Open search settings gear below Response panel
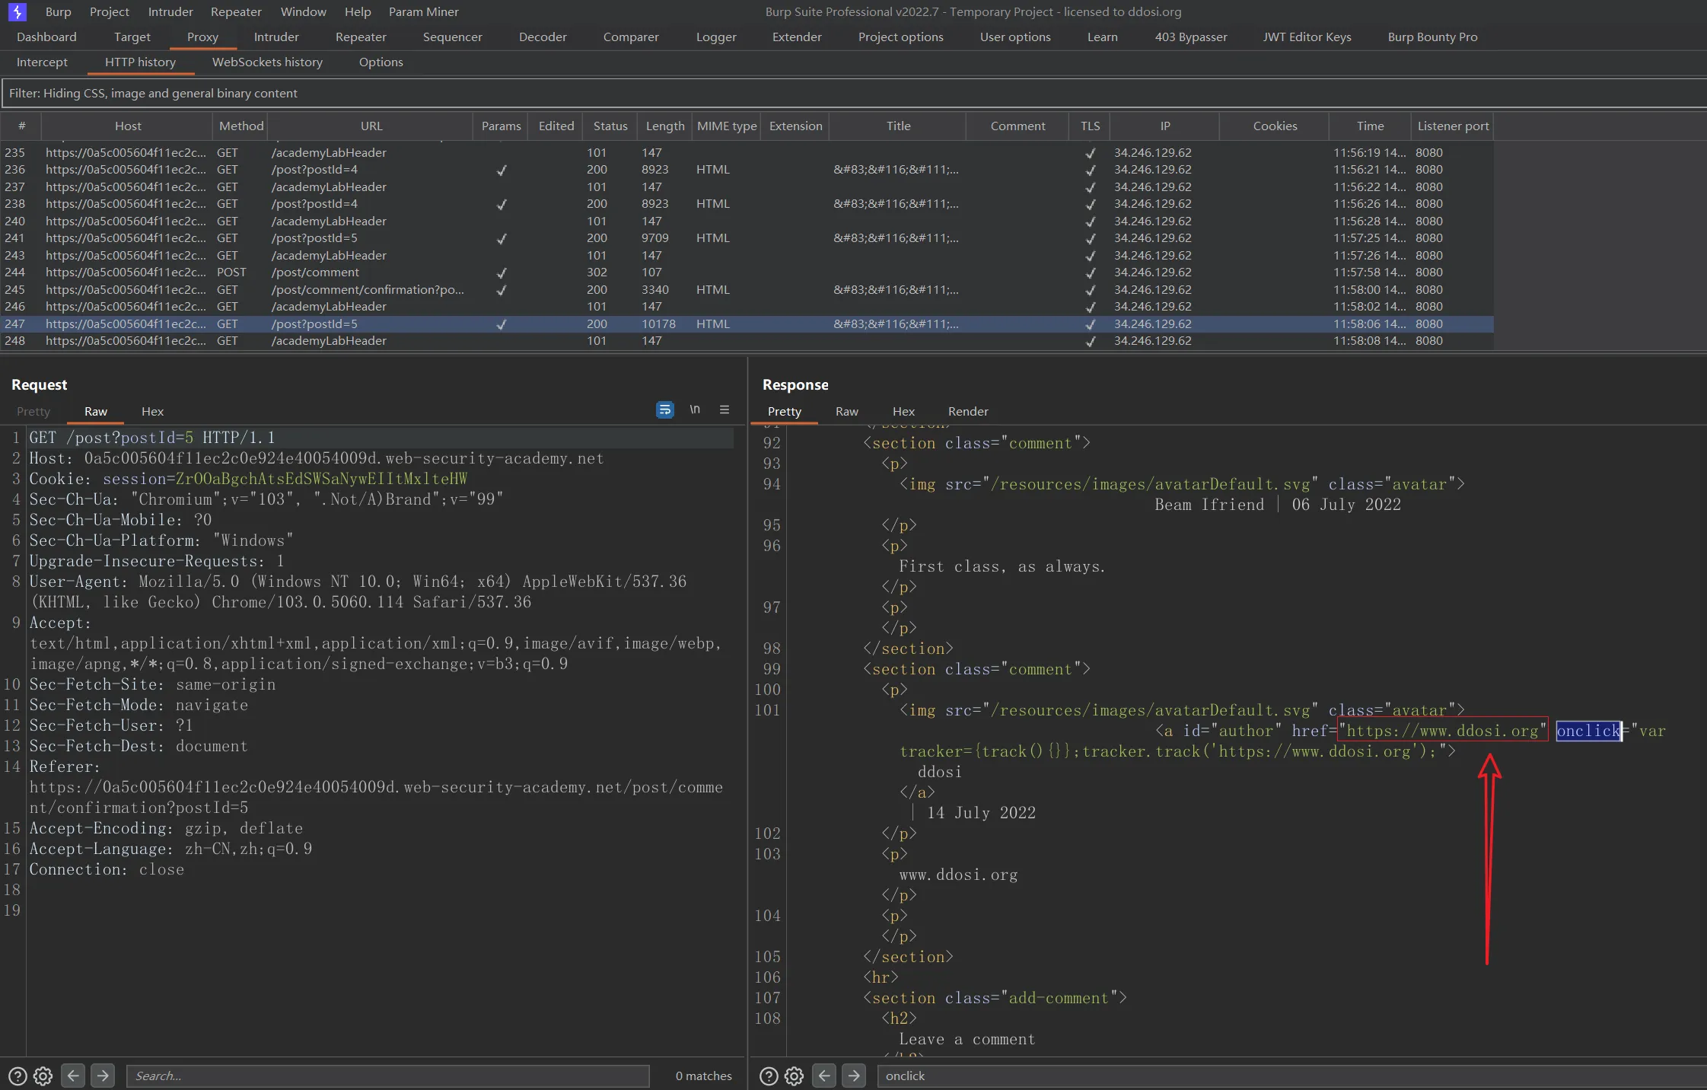The height and width of the screenshot is (1090, 1707). pyautogui.click(x=795, y=1076)
